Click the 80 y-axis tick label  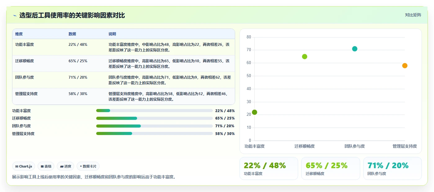(x=249, y=37)
